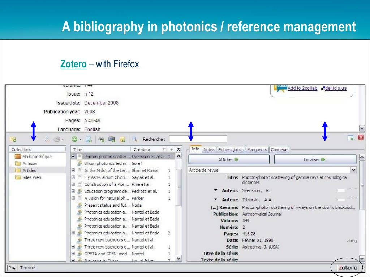Sort list by Titre column header
Screen dimensions: 370x277
[x=101, y=149]
